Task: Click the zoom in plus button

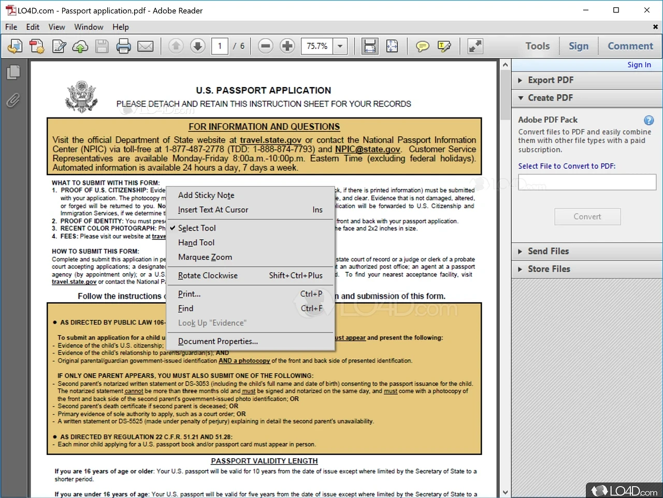Action: click(287, 46)
